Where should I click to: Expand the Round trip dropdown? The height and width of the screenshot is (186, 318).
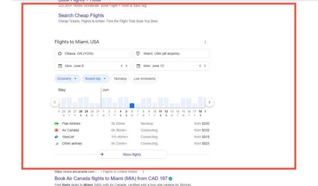click(x=96, y=79)
